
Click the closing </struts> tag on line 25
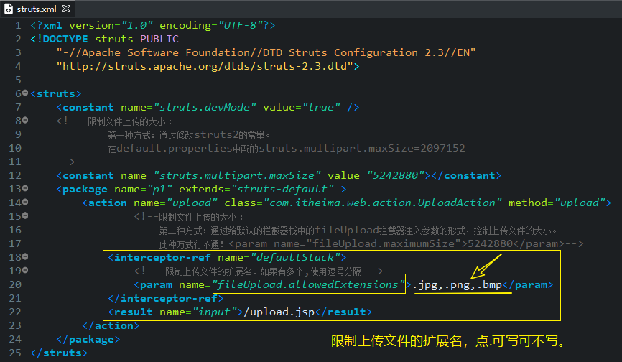pyautogui.click(x=59, y=353)
